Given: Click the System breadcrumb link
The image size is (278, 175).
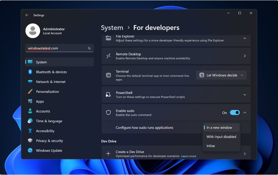Looking at the screenshot, I should pyautogui.click(x=112, y=28).
